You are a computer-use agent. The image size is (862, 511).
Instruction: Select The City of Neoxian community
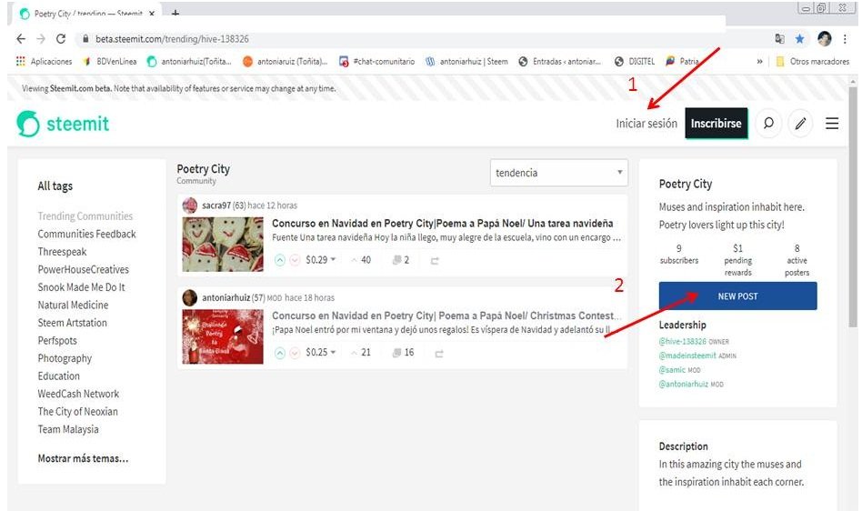pos(77,412)
